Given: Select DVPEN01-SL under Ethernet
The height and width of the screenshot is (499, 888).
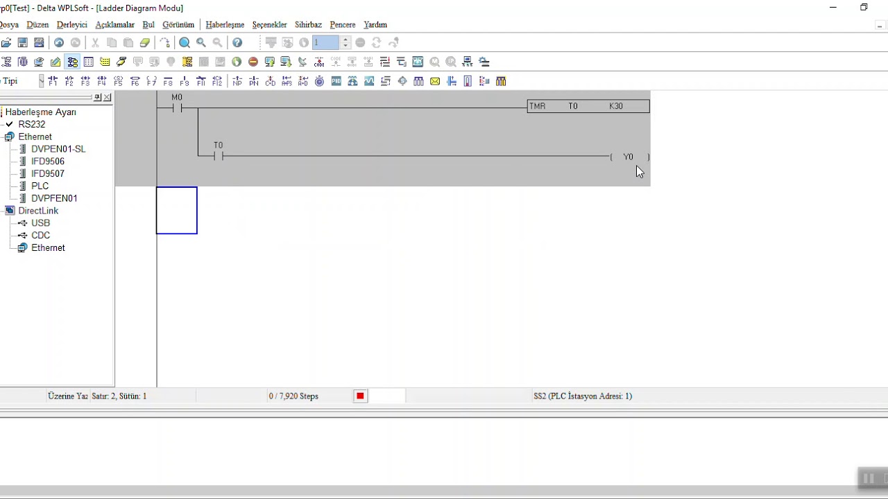Looking at the screenshot, I should coord(58,149).
